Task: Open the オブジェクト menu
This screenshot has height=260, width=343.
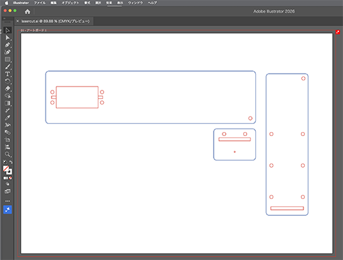Action: [x=70, y=3]
